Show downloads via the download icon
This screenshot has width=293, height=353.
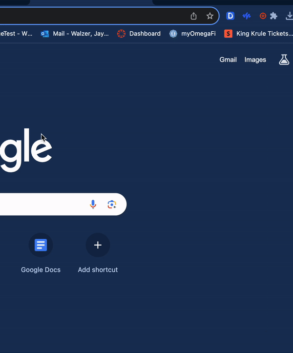289,16
